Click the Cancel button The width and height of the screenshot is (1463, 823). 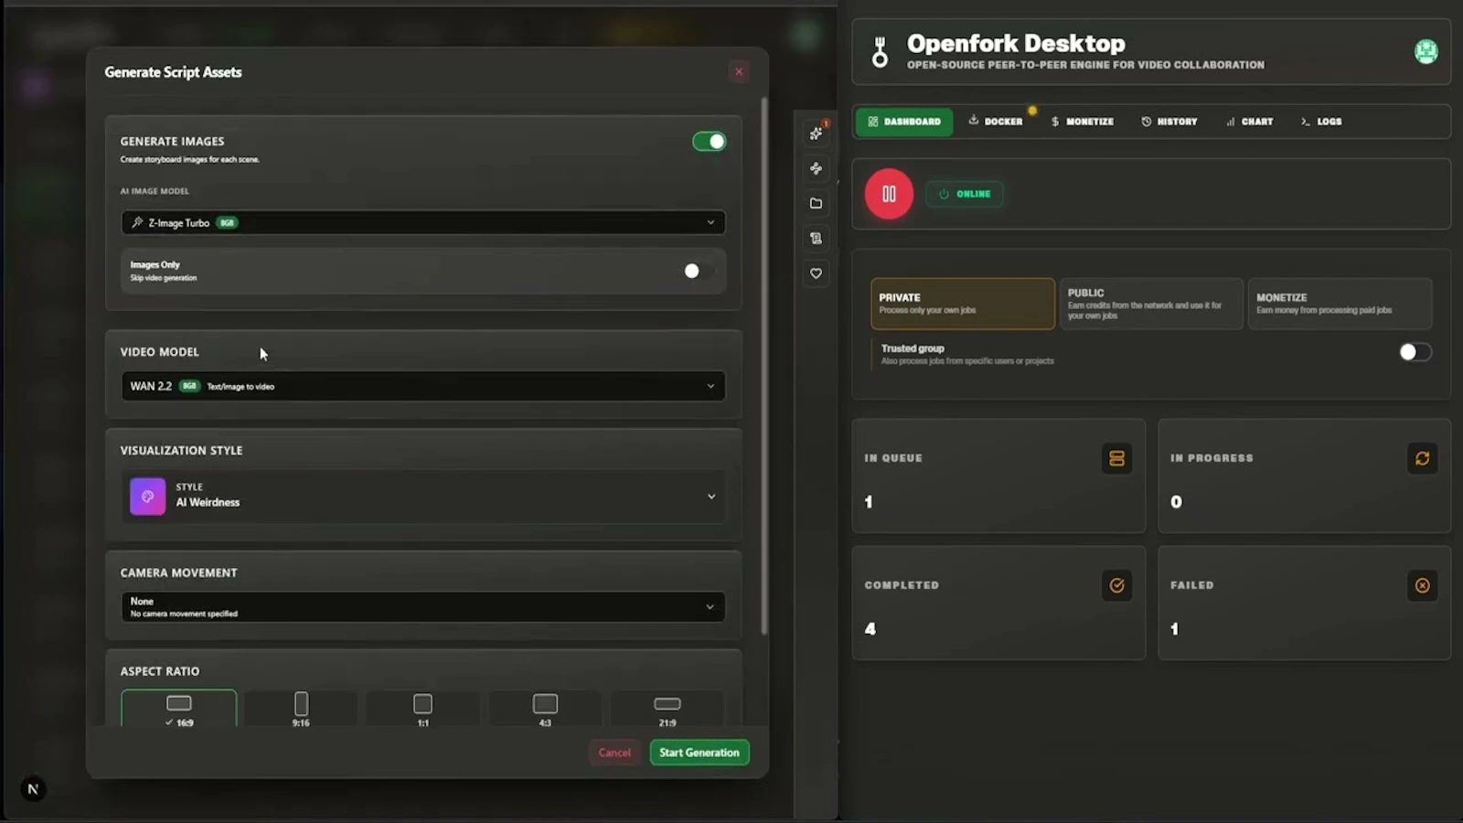[x=614, y=753]
